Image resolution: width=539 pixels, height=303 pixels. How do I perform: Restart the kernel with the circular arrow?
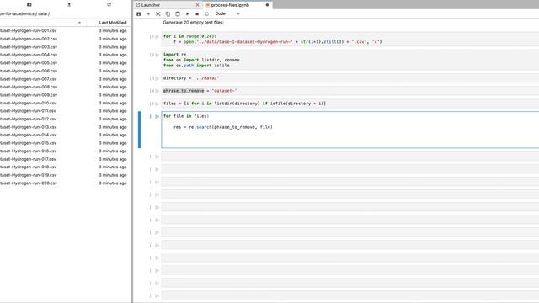(x=206, y=14)
